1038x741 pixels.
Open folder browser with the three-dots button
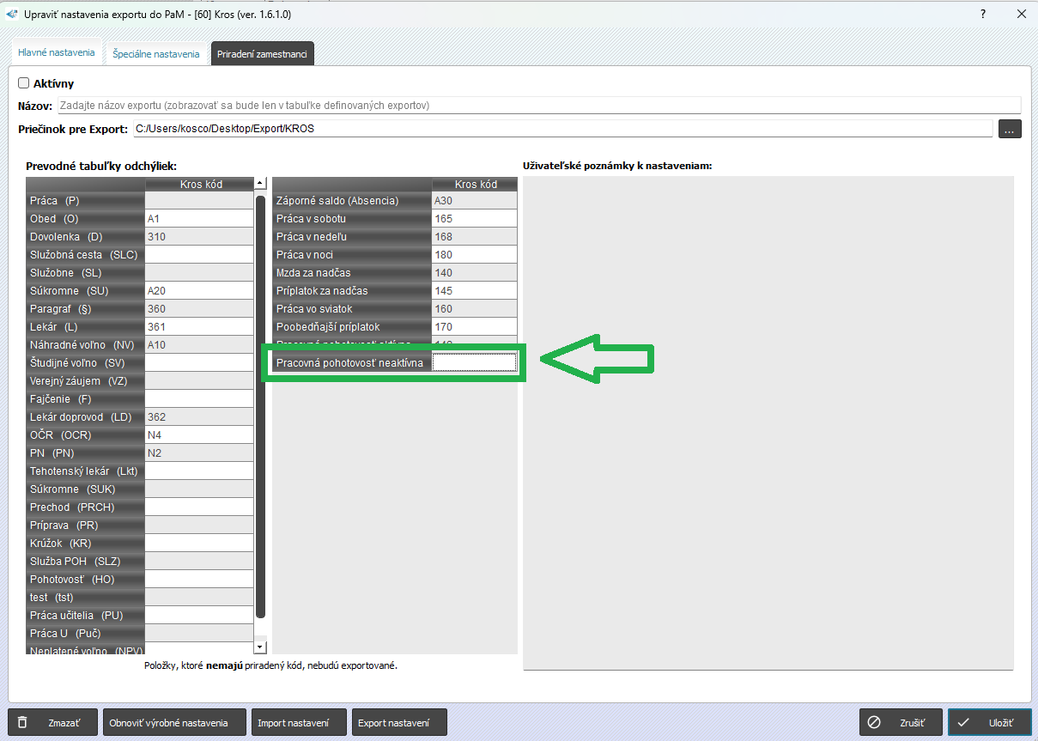tap(1010, 129)
